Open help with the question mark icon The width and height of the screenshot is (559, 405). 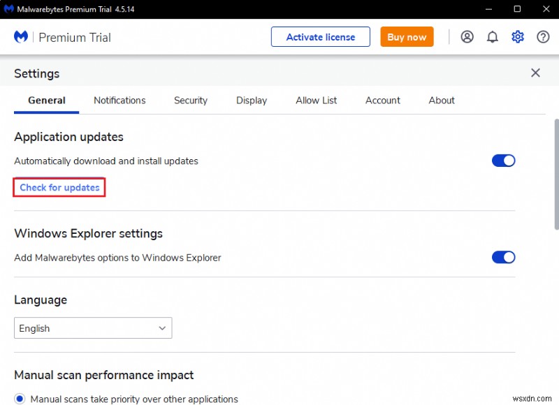tap(543, 36)
